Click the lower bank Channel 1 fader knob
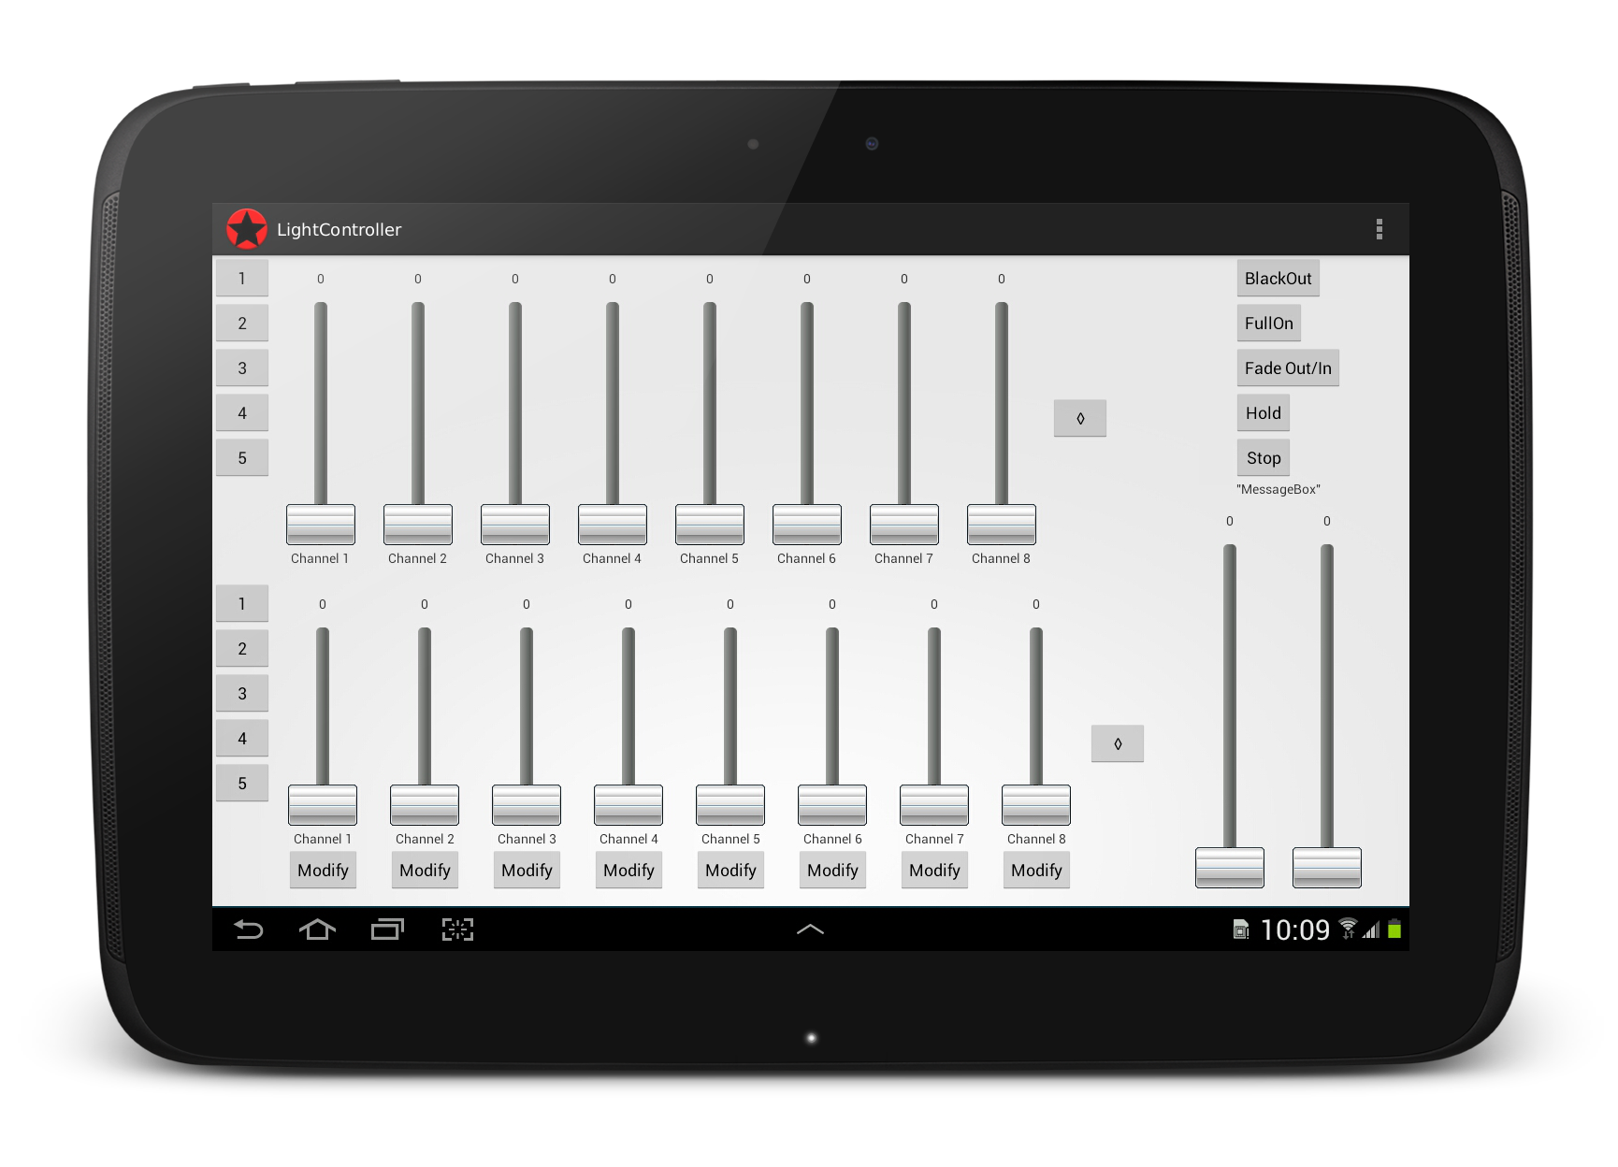The image size is (1618, 1167). (323, 805)
